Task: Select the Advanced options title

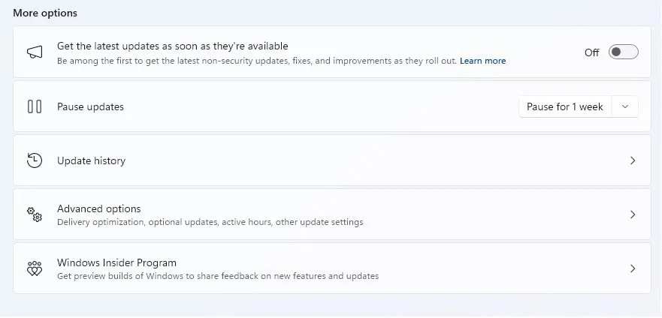Action: [x=98, y=208]
